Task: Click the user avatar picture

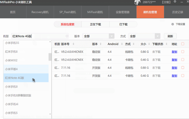Action: point(137,2)
